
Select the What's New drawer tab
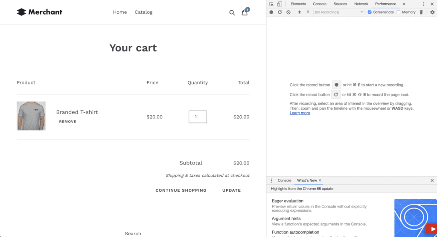[307, 180]
